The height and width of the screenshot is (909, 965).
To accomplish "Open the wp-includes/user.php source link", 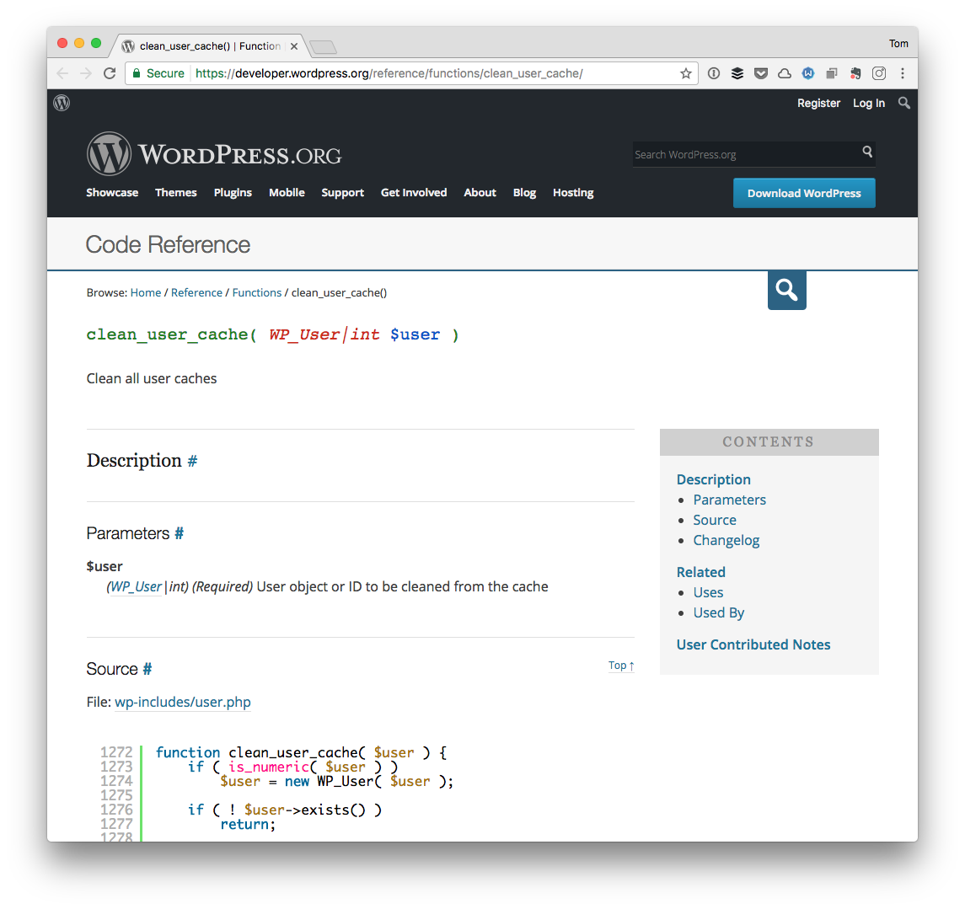I will [182, 702].
